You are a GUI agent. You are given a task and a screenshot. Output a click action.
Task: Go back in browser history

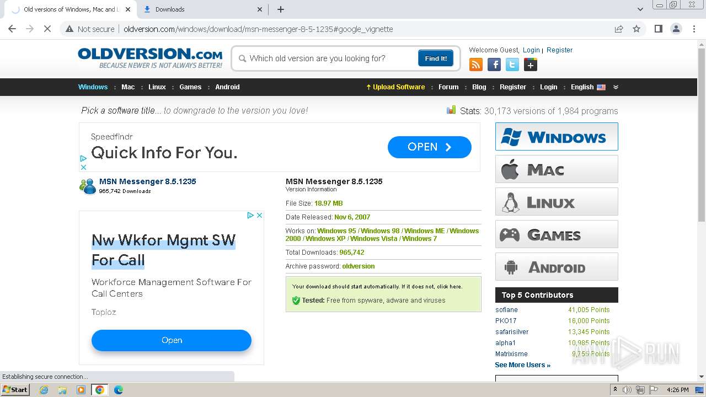[12, 29]
